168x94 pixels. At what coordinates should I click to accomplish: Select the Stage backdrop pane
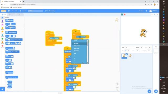(x=156, y=51)
